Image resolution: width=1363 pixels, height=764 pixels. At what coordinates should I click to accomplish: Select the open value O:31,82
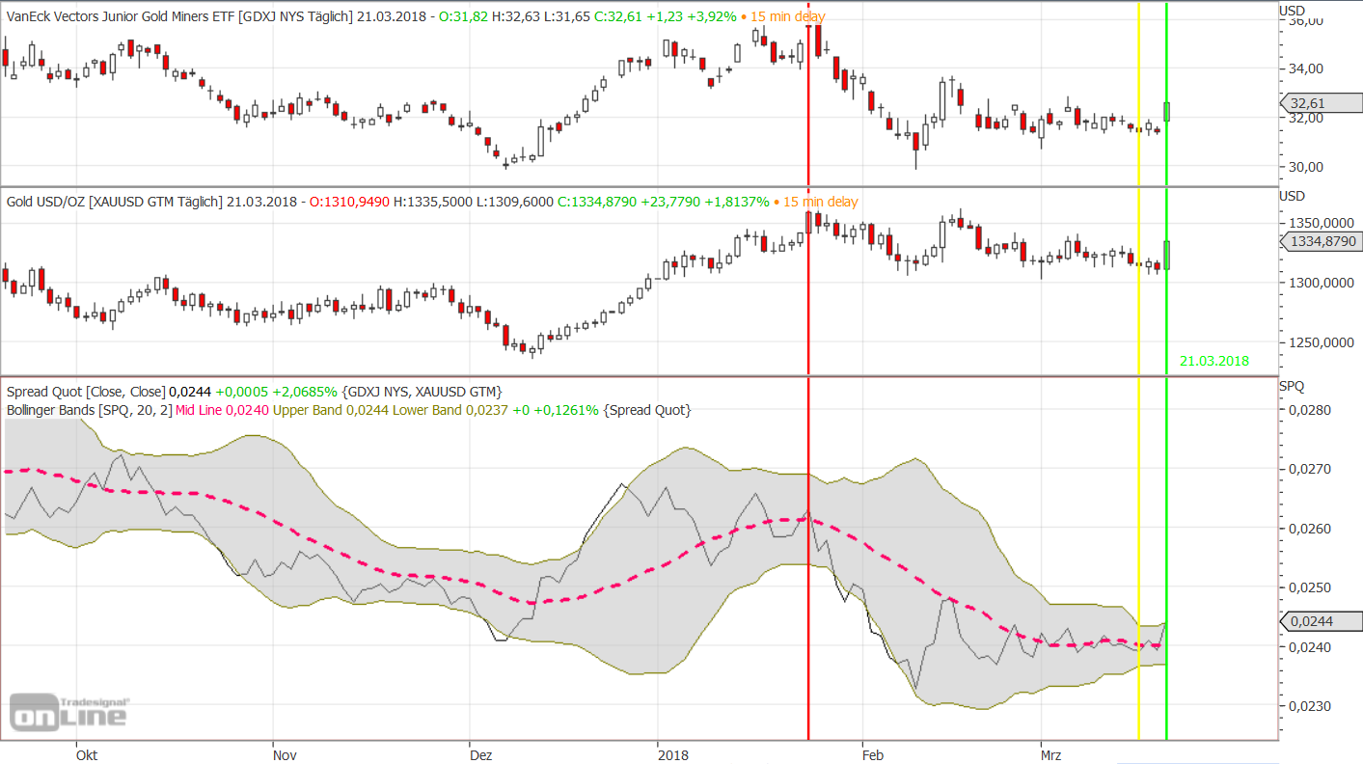tap(465, 16)
